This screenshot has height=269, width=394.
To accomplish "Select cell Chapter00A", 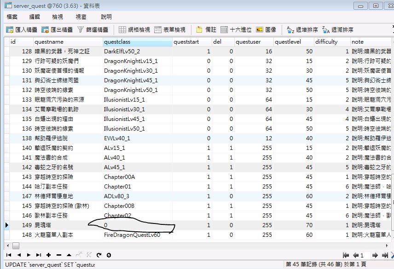I will (137, 177).
